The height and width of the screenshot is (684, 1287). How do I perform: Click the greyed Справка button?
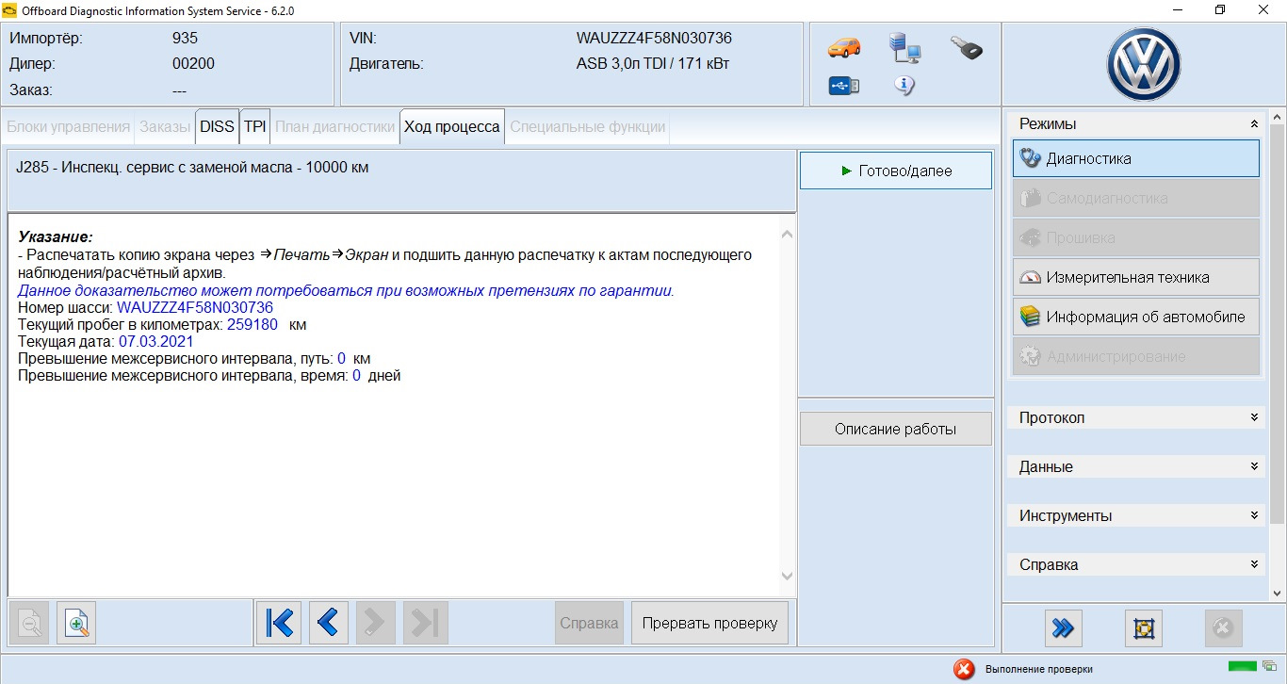point(589,623)
